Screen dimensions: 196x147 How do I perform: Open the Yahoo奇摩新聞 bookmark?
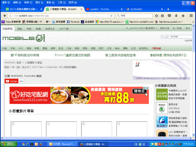pos(11,22)
